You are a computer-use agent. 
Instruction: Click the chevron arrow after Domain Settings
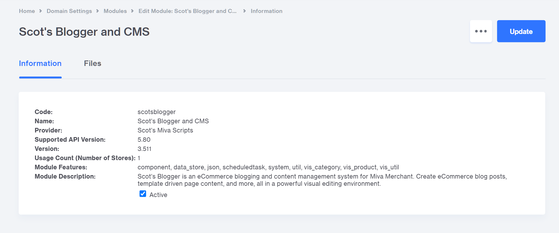[98, 11]
